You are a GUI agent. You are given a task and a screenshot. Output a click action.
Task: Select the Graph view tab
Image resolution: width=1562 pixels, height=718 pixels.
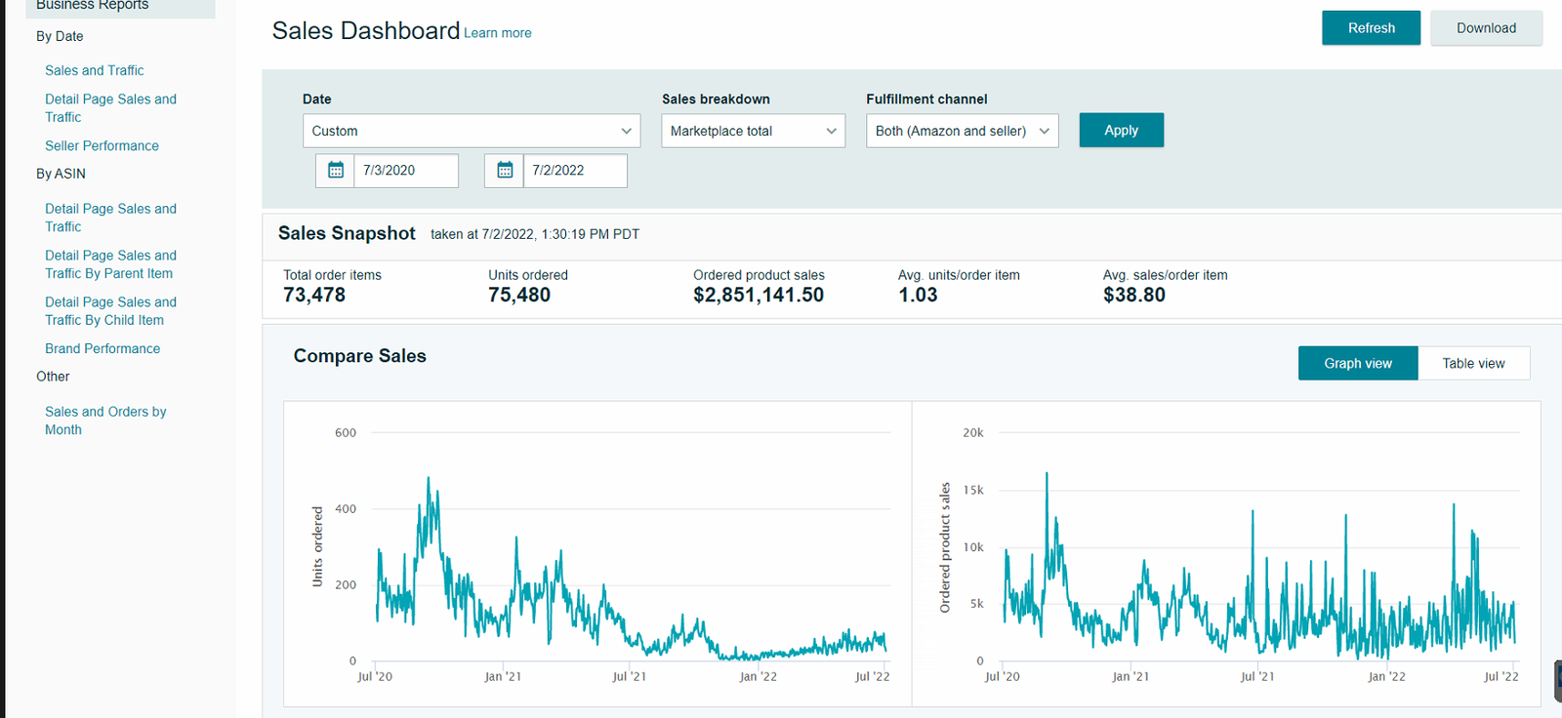pos(1357,364)
